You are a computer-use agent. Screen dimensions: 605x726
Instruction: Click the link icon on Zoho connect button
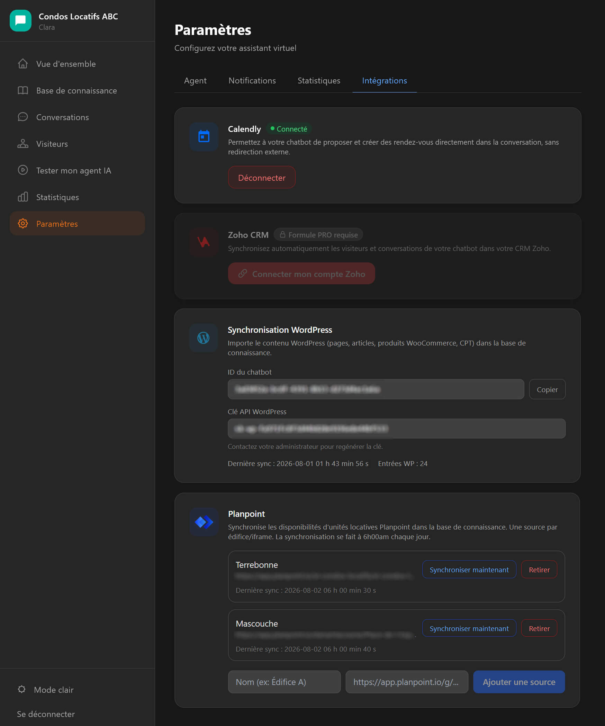[x=243, y=274]
